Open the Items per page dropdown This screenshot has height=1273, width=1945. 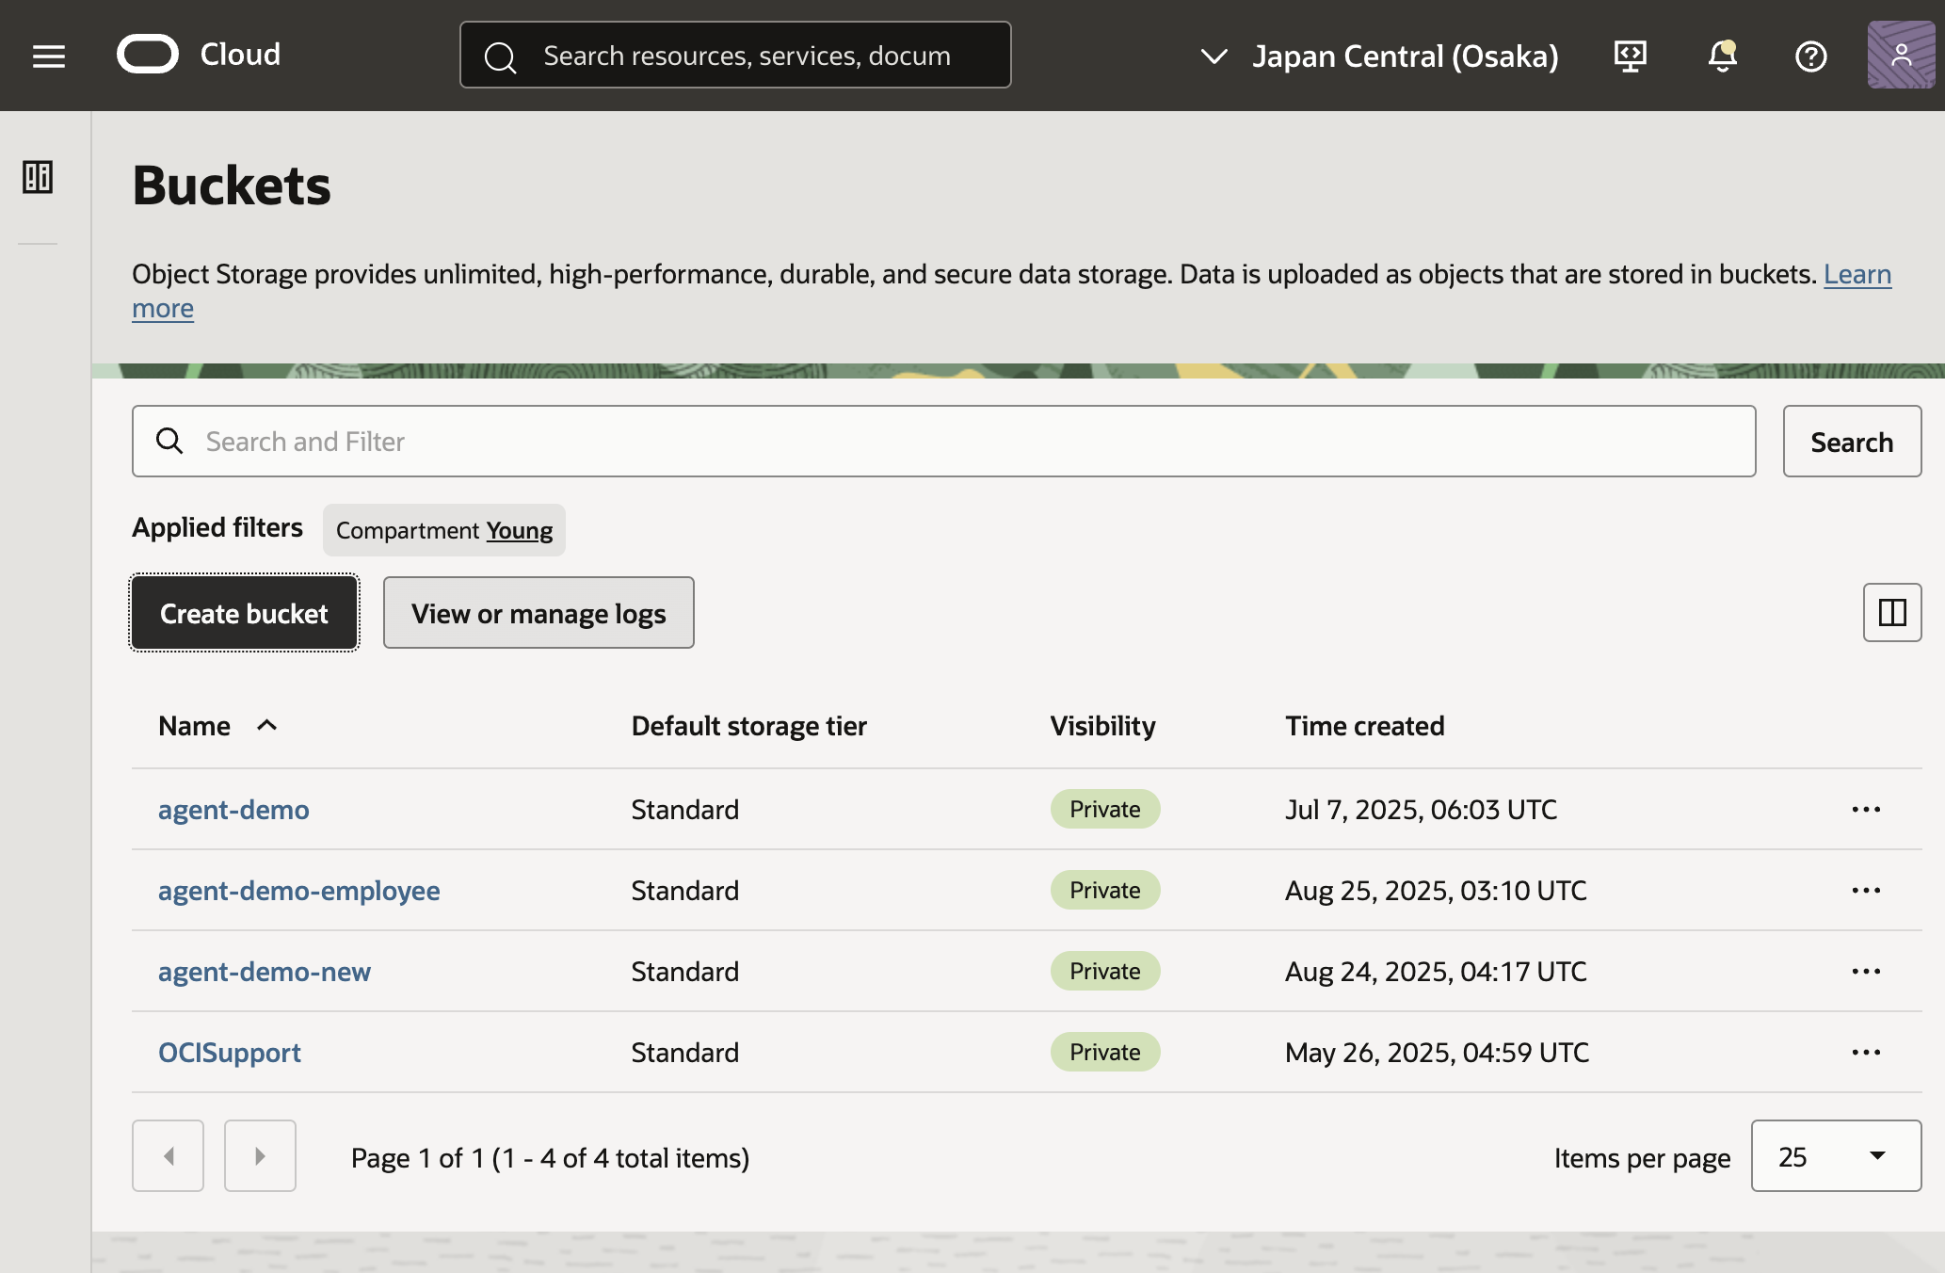[1835, 1156]
